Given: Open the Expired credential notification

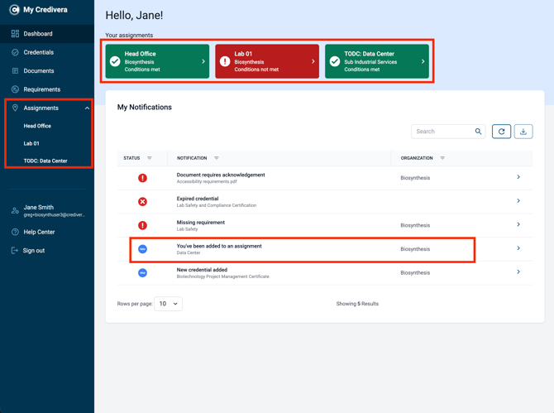Looking at the screenshot, I should tap(325, 202).
